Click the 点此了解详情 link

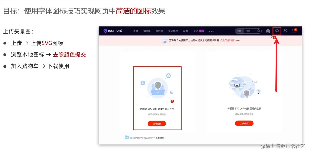(227, 41)
